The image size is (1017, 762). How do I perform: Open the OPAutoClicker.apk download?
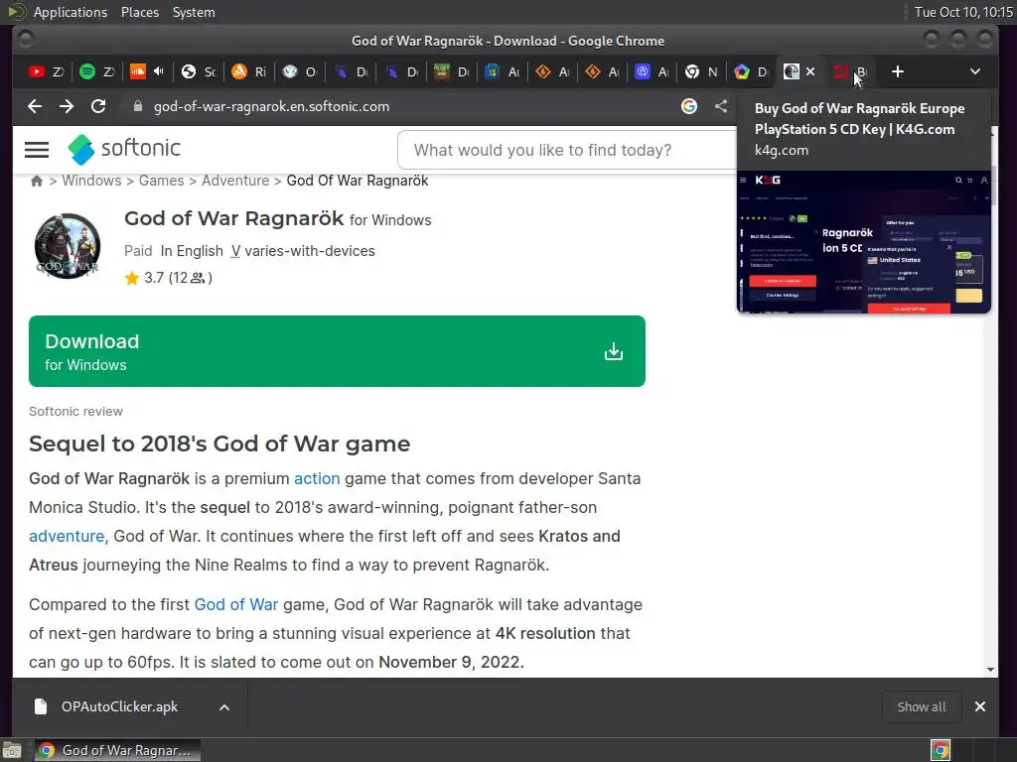[x=119, y=706]
